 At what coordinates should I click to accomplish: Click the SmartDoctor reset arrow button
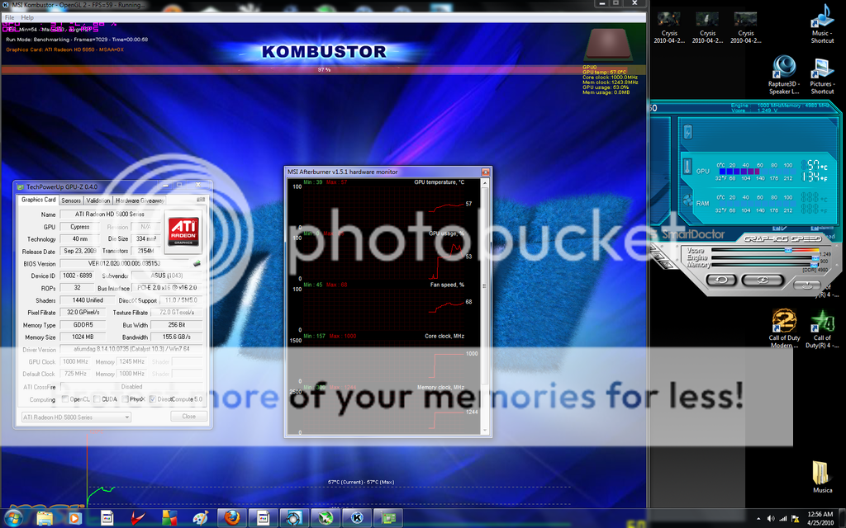[720, 280]
